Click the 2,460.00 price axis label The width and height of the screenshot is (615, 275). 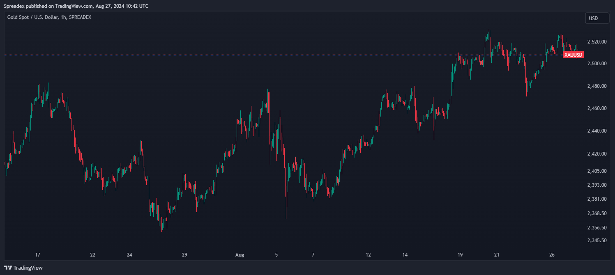point(597,108)
